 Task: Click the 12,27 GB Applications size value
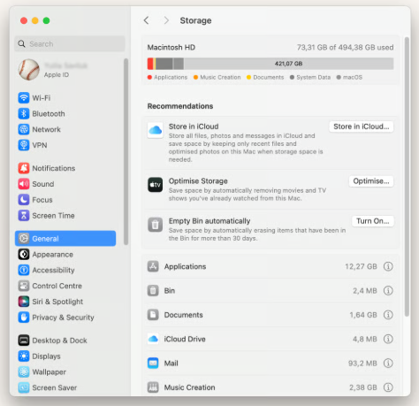tap(361, 266)
